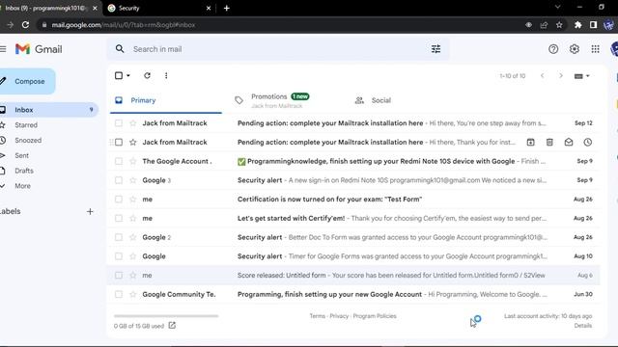
Task: Select the second Jack from Mailtrack email checkbox
Action: click(119, 142)
